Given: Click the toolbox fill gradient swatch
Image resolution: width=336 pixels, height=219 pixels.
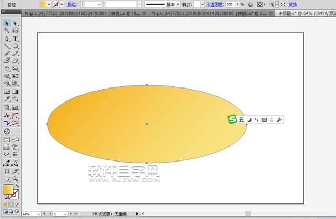Looking at the screenshot, I should tap(9, 189).
